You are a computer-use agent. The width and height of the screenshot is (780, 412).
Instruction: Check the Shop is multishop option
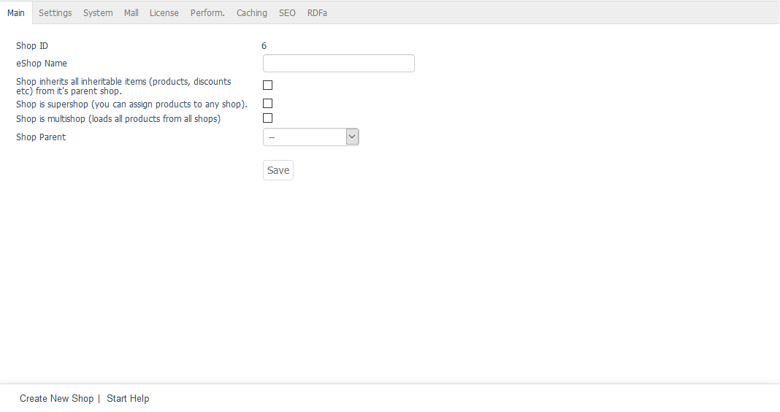tap(267, 118)
